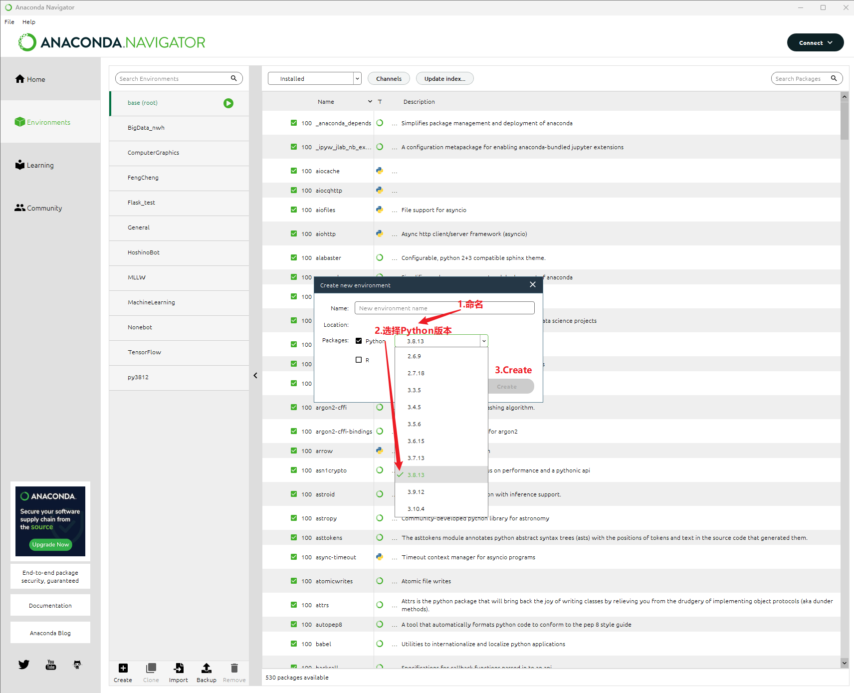
Task: Click the Python type icon for aiocache
Action: point(380,171)
